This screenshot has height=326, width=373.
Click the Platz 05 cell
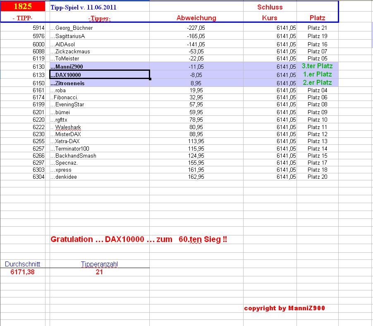point(317,58)
